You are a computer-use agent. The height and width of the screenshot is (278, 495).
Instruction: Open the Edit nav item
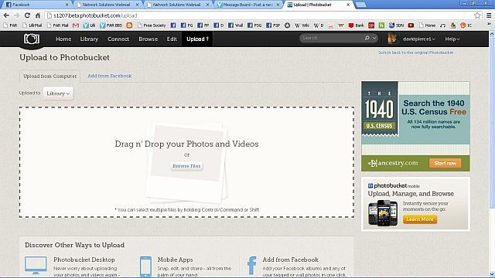coord(172,39)
